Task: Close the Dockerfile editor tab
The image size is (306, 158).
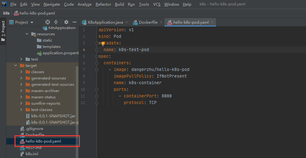Action: point(161,22)
